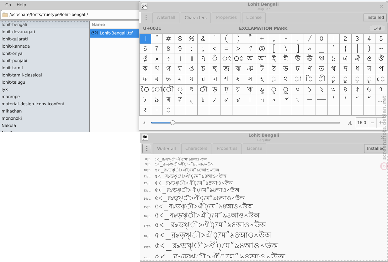Select the Bengali letter অ character cell

250,59
